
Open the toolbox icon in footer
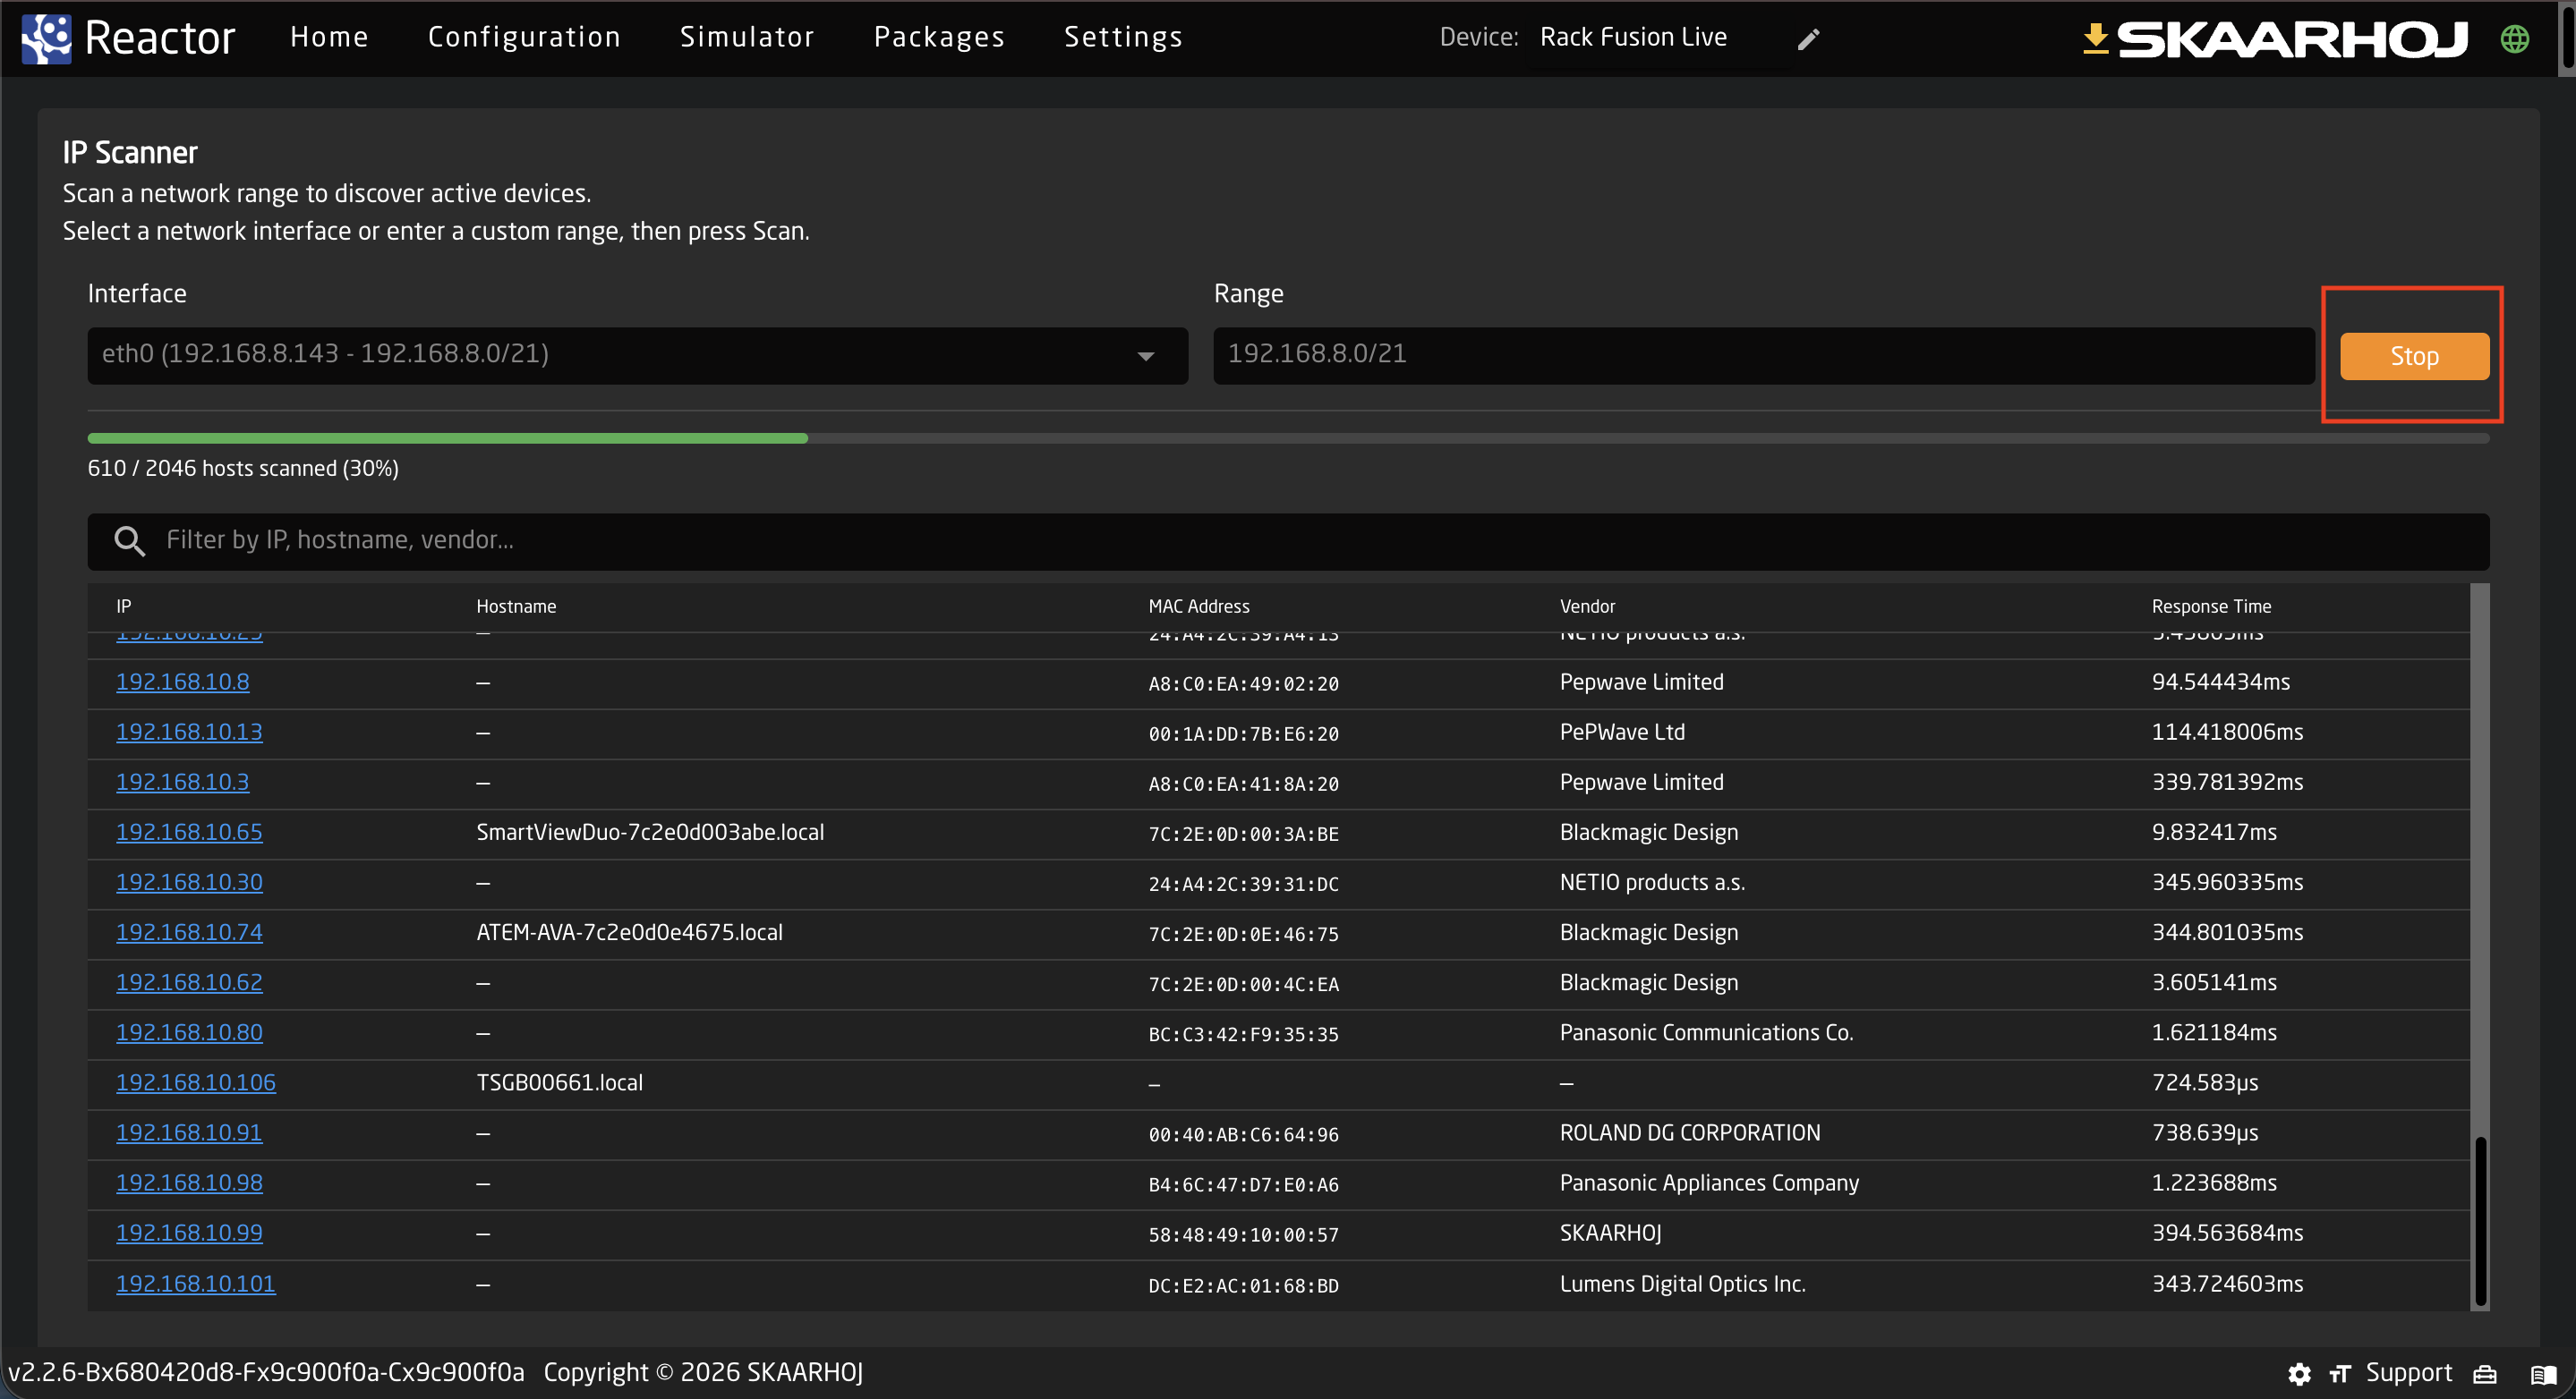click(x=2485, y=1373)
